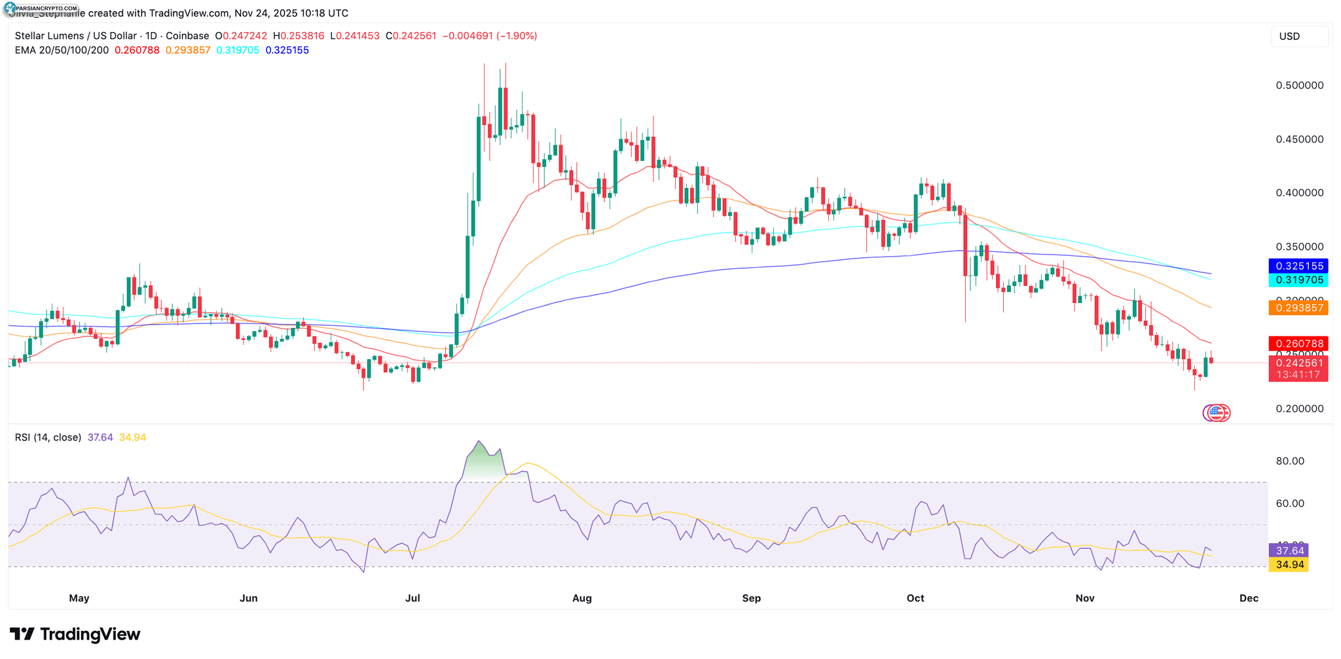The height and width of the screenshot is (659, 1341).
Task: Click the EMA 20/50/100/200 indicator label
Action: (62, 50)
